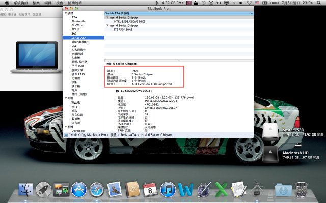Collapse the 軟體 software section in sidebar
The height and width of the screenshot is (203, 326).
pos(66,127)
